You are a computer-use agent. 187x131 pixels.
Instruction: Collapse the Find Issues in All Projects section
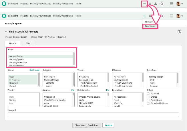pos(6,32)
